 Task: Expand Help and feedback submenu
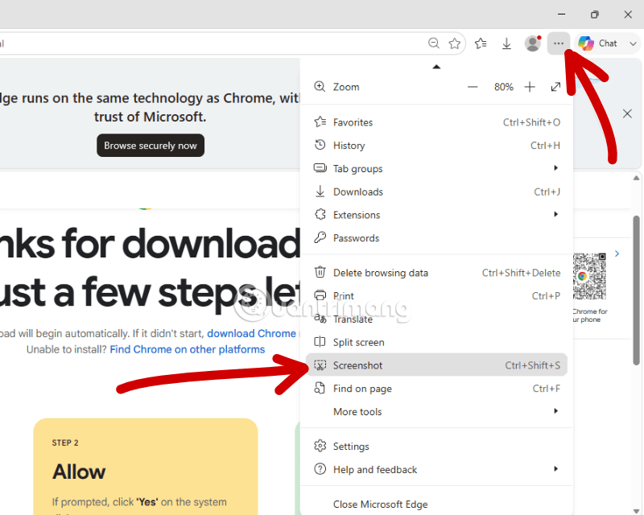tap(436, 469)
